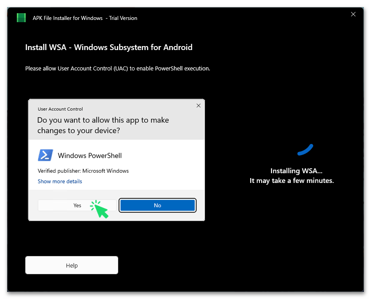
Task: Select the heading "Install WSA - Windows Subsystem for Android"
Action: 109,47
